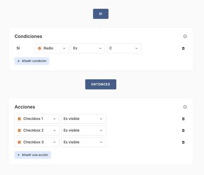Change 'Es visible' for Checkbox 1
204x175 pixels.
tap(84, 119)
